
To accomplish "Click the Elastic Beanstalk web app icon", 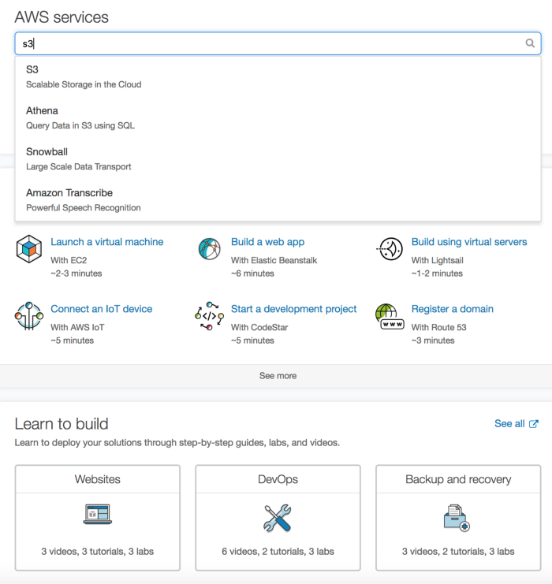I will click(209, 248).
